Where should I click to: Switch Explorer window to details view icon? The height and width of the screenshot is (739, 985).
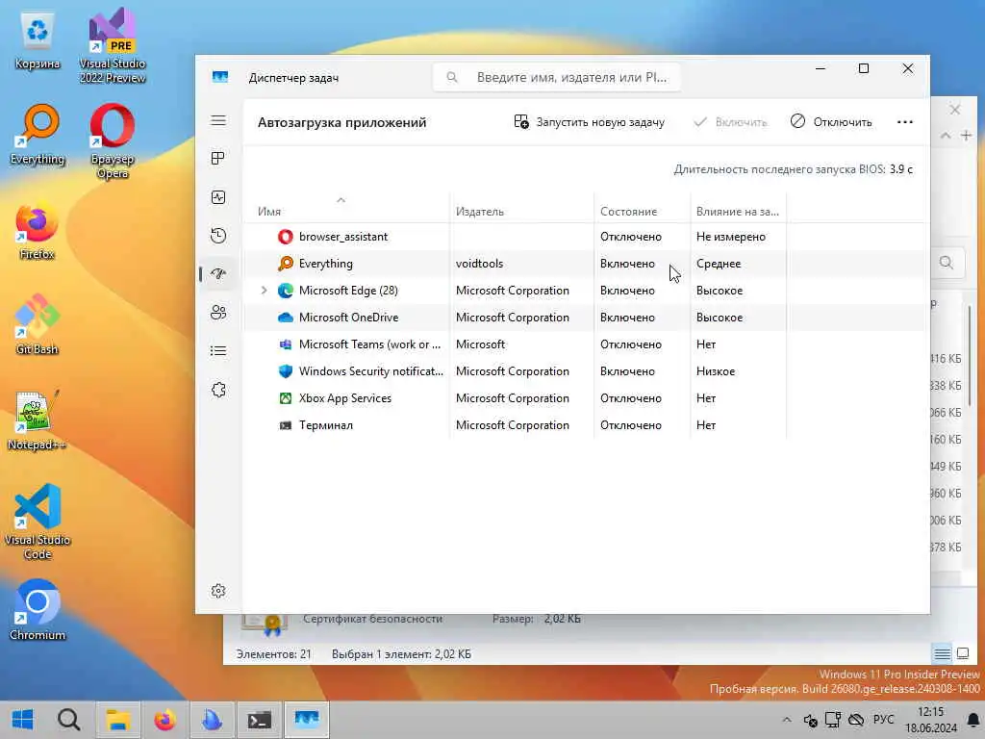pyautogui.click(x=943, y=654)
